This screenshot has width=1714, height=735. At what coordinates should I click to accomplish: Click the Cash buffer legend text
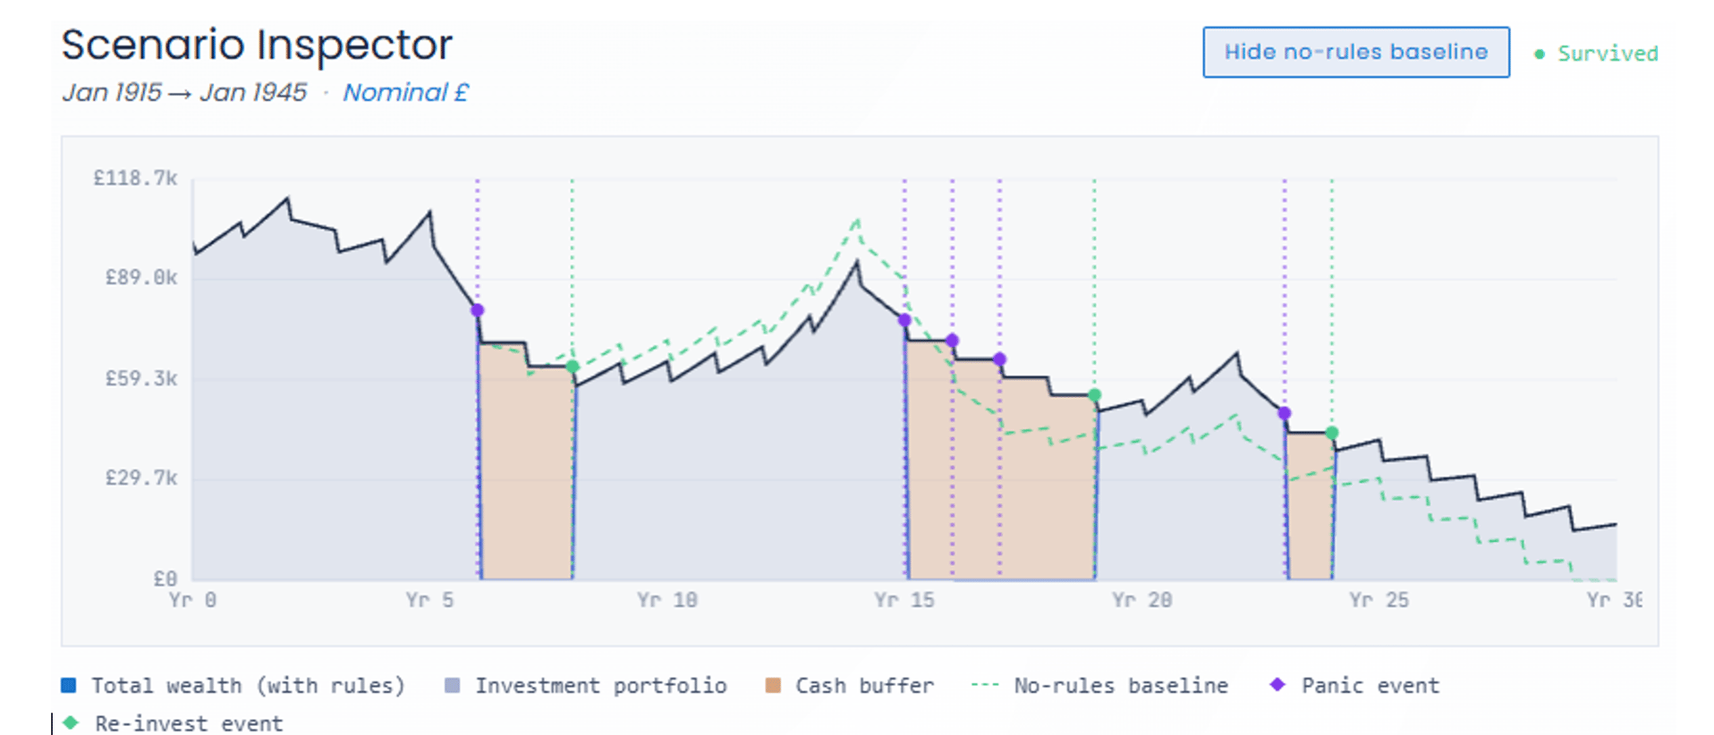(x=865, y=686)
